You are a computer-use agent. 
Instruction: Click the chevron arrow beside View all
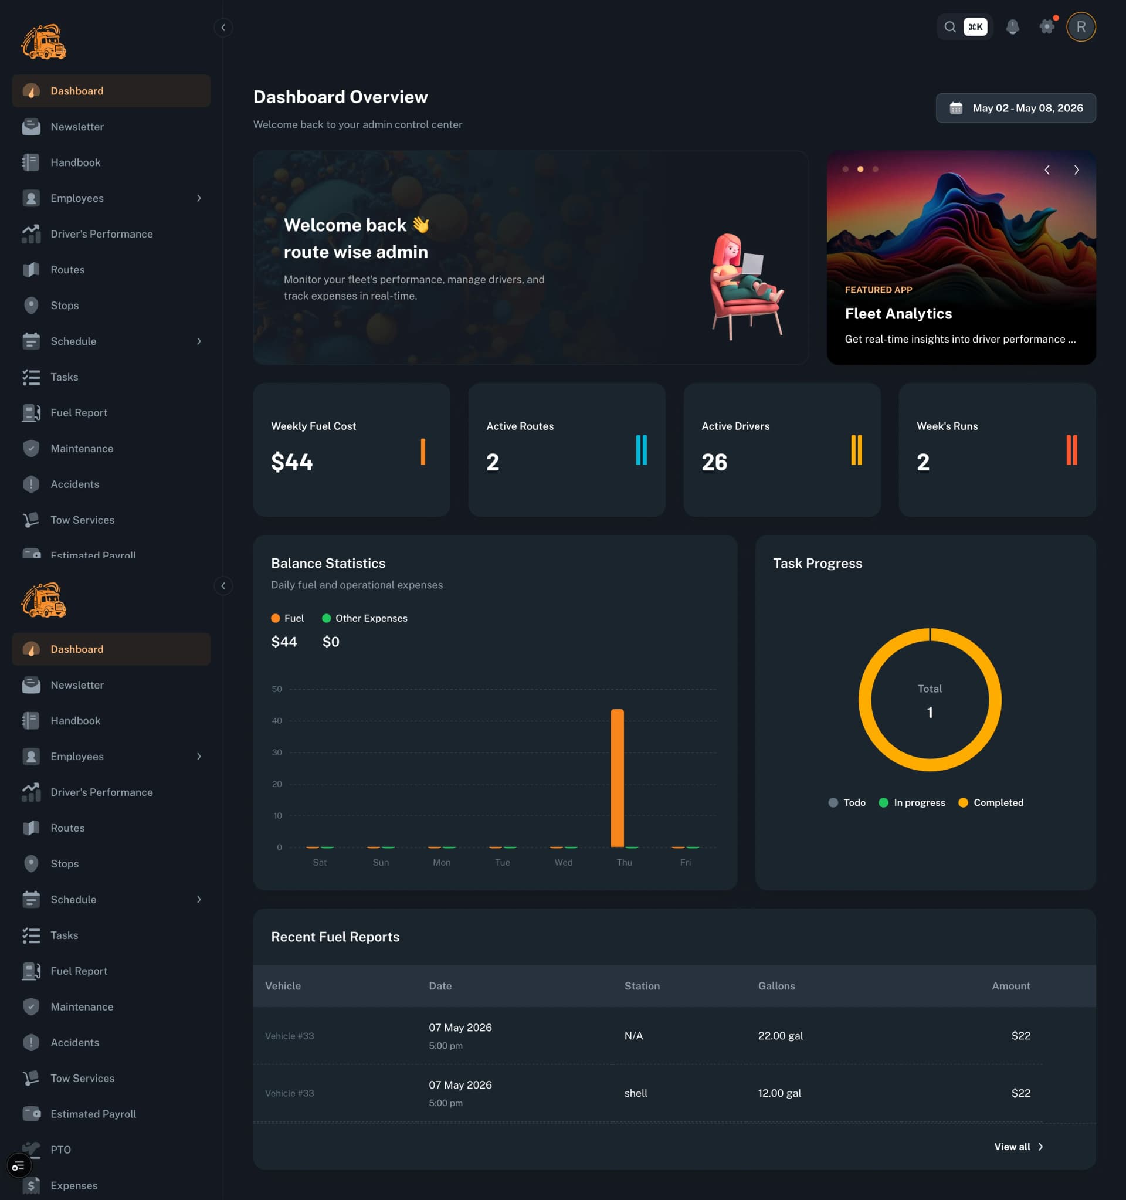[1040, 1147]
